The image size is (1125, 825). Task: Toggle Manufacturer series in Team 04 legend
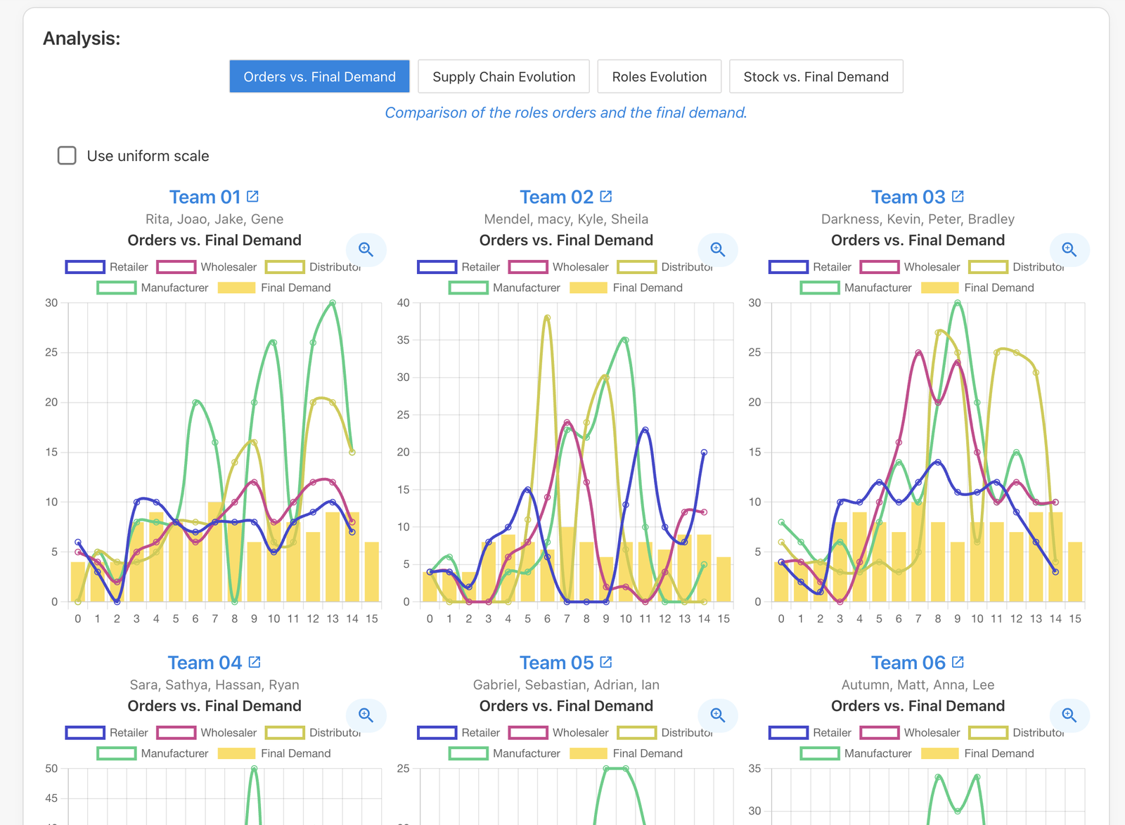pos(153,753)
